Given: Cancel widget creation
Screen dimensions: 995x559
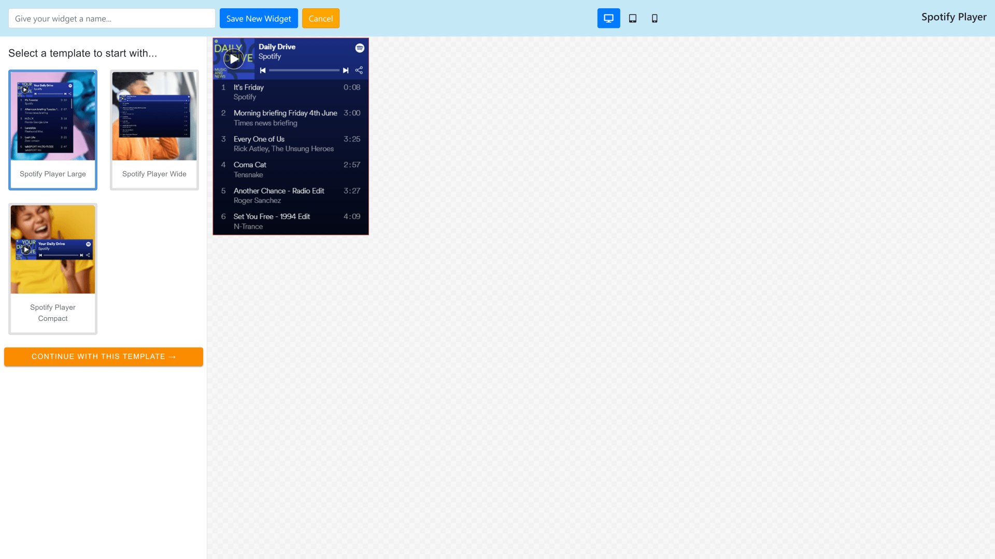Looking at the screenshot, I should (321, 18).
